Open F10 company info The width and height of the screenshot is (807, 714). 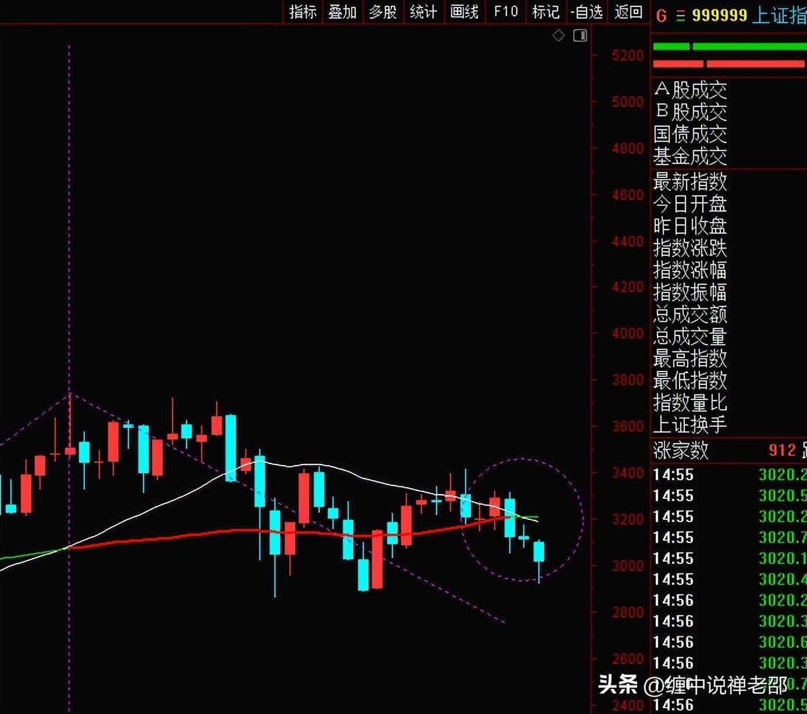[506, 12]
